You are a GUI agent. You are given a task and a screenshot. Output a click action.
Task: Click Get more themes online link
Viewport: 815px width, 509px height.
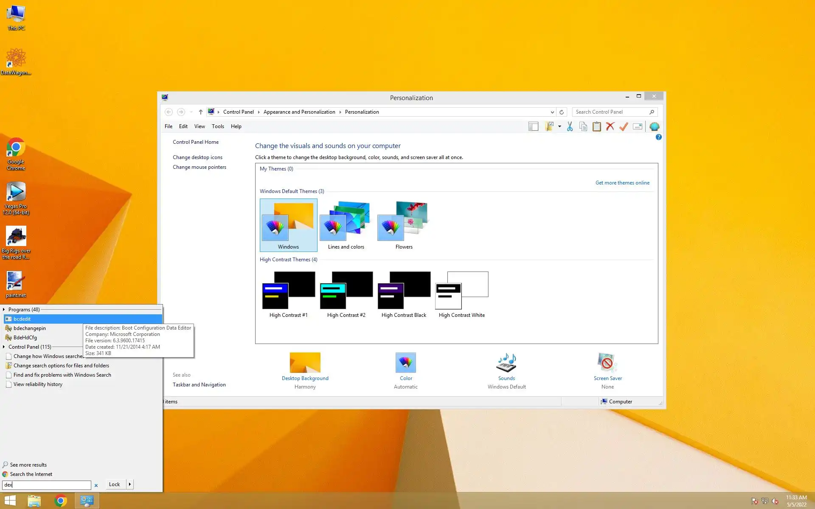622,183
